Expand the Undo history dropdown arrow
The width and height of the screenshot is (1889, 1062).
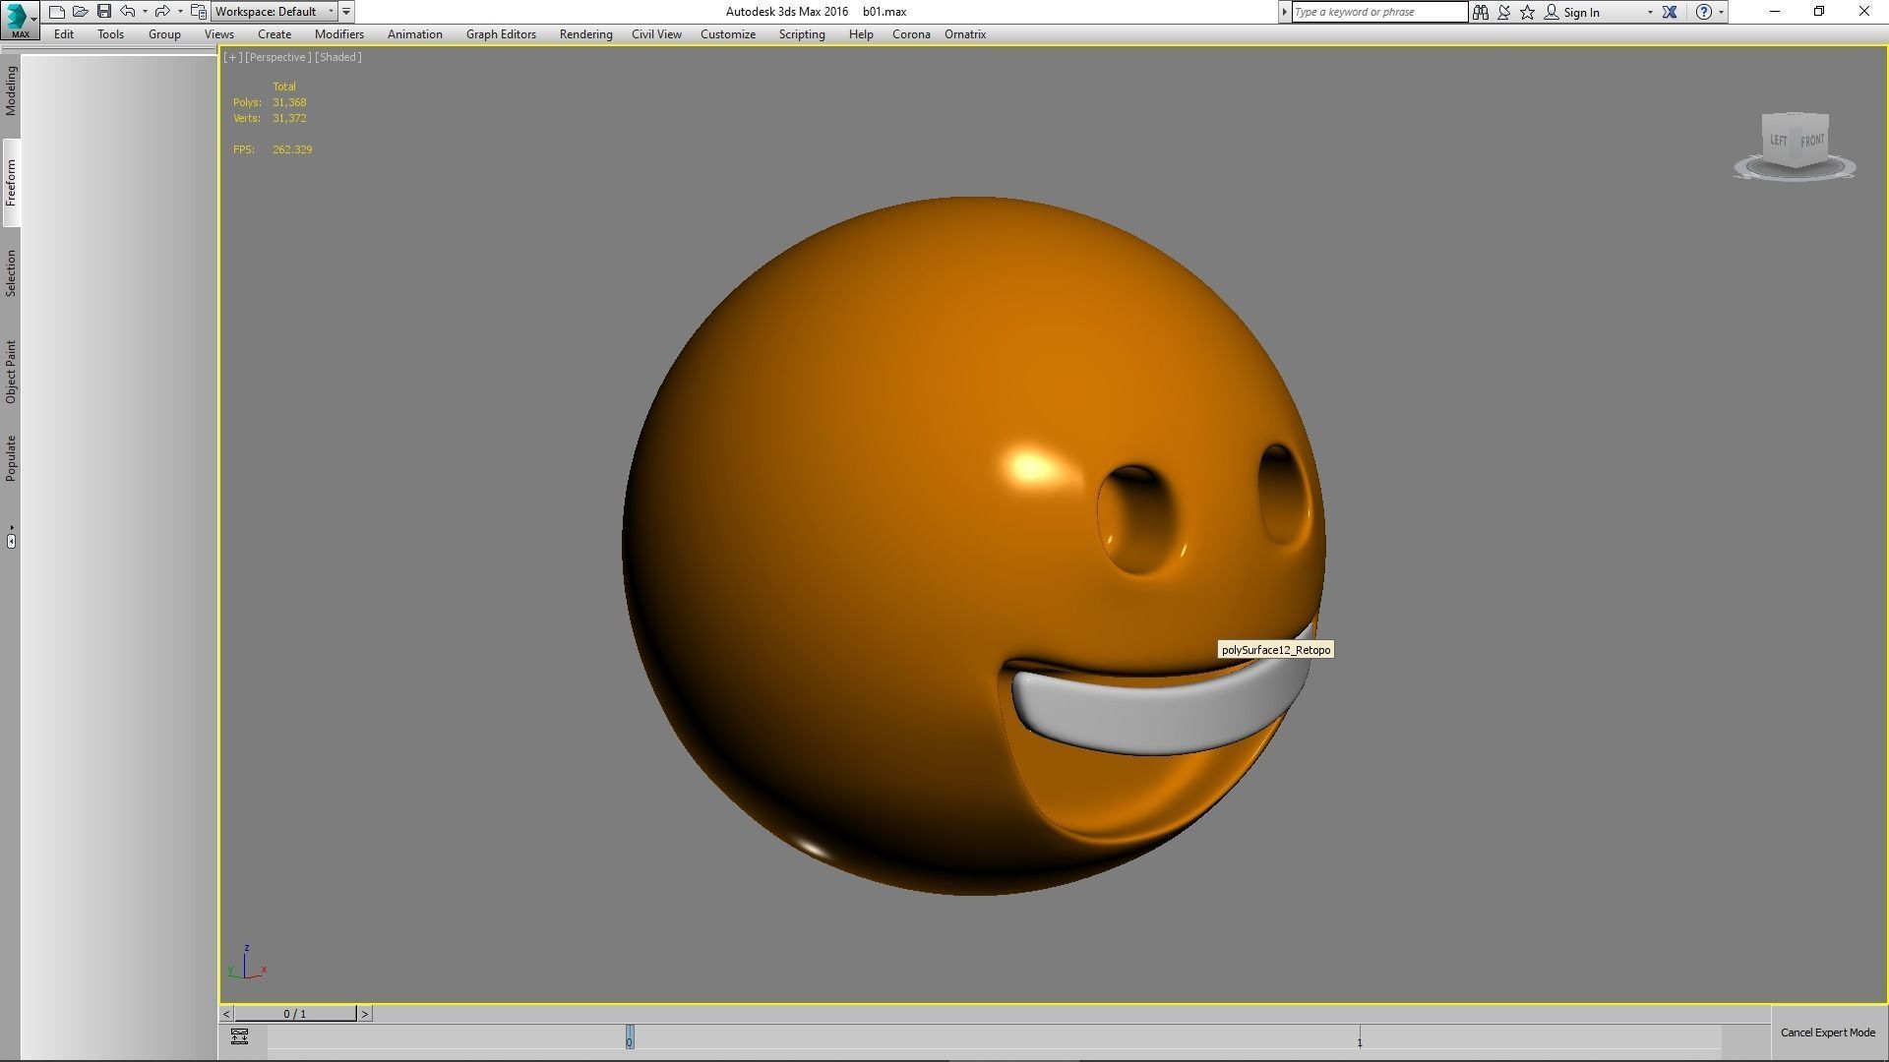pos(145,12)
